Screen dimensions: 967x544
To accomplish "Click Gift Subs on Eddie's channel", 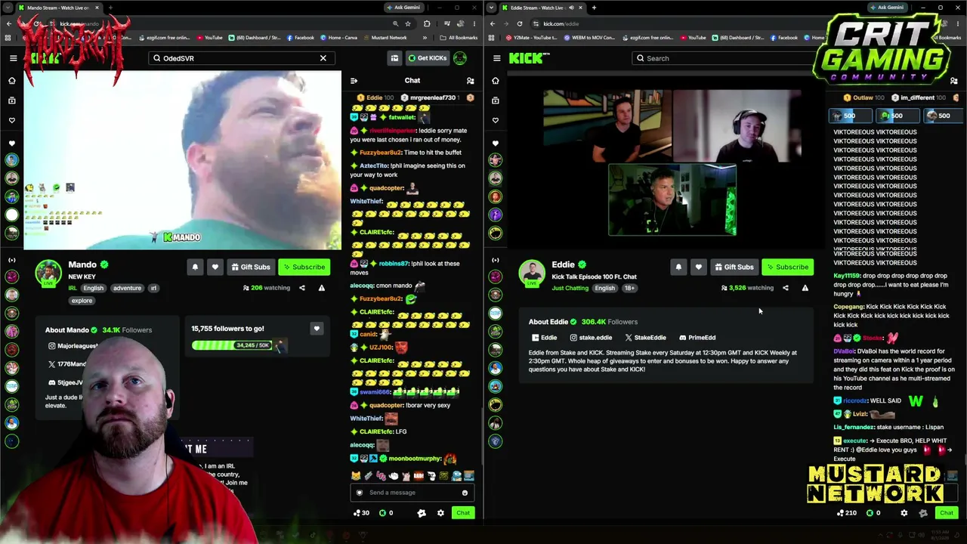I will point(734,267).
